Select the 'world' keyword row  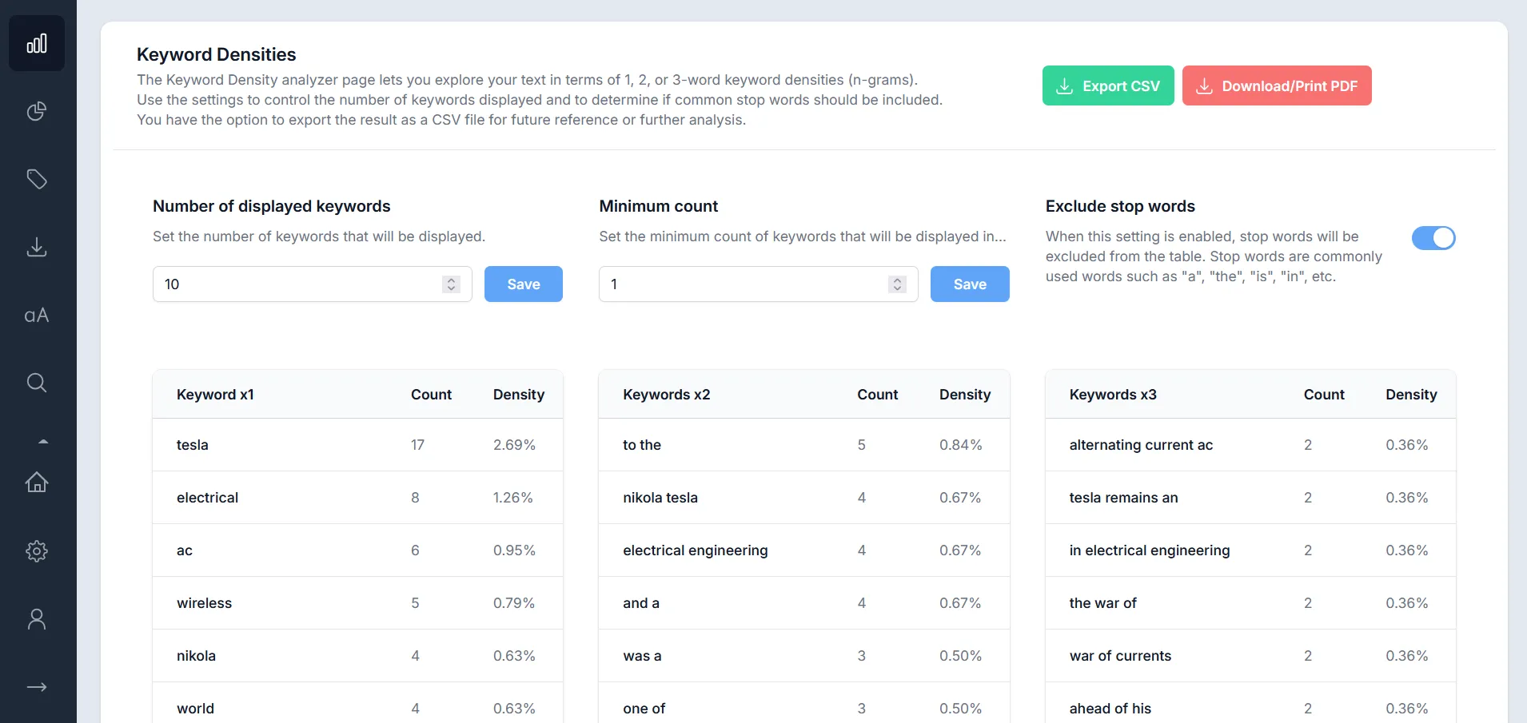(x=358, y=703)
